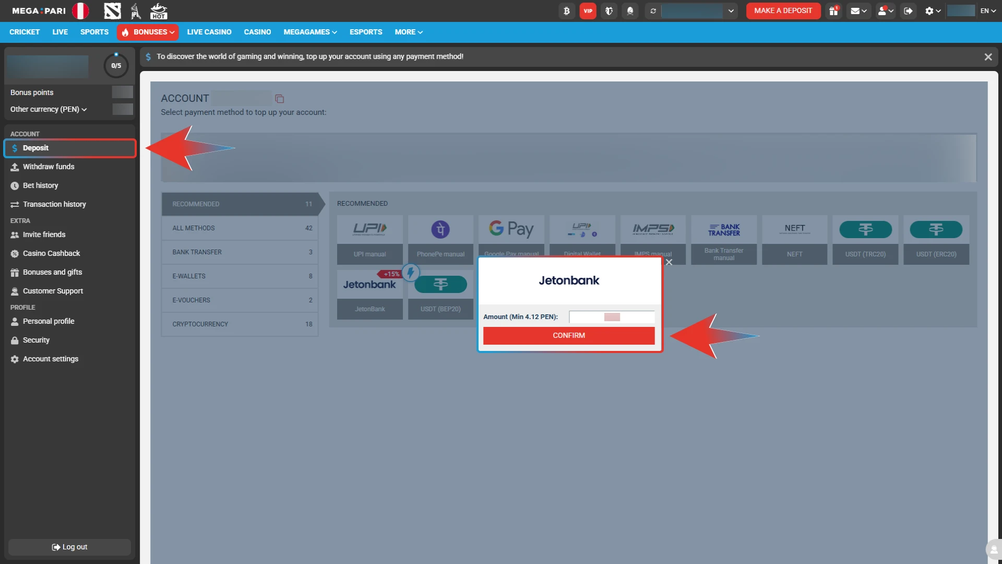The width and height of the screenshot is (1002, 564).
Task: Expand the MORE menu
Action: tap(409, 32)
